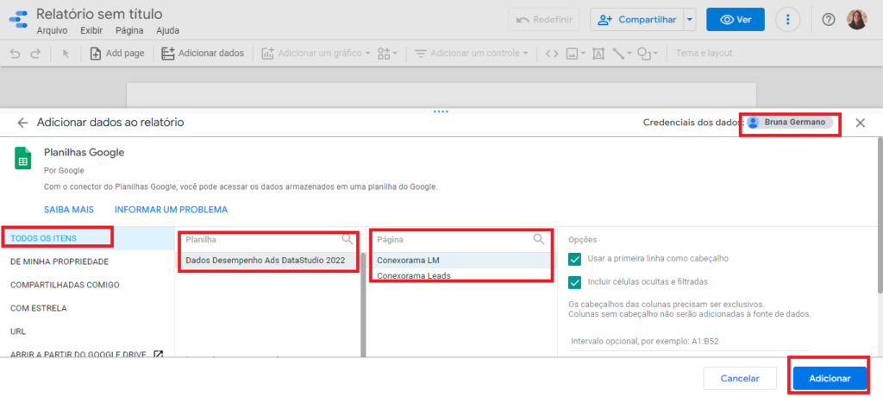Select the Conexorama LM sheet
This screenshot has height=397, width=883.
pyautogui.click(x=462, y=261)
